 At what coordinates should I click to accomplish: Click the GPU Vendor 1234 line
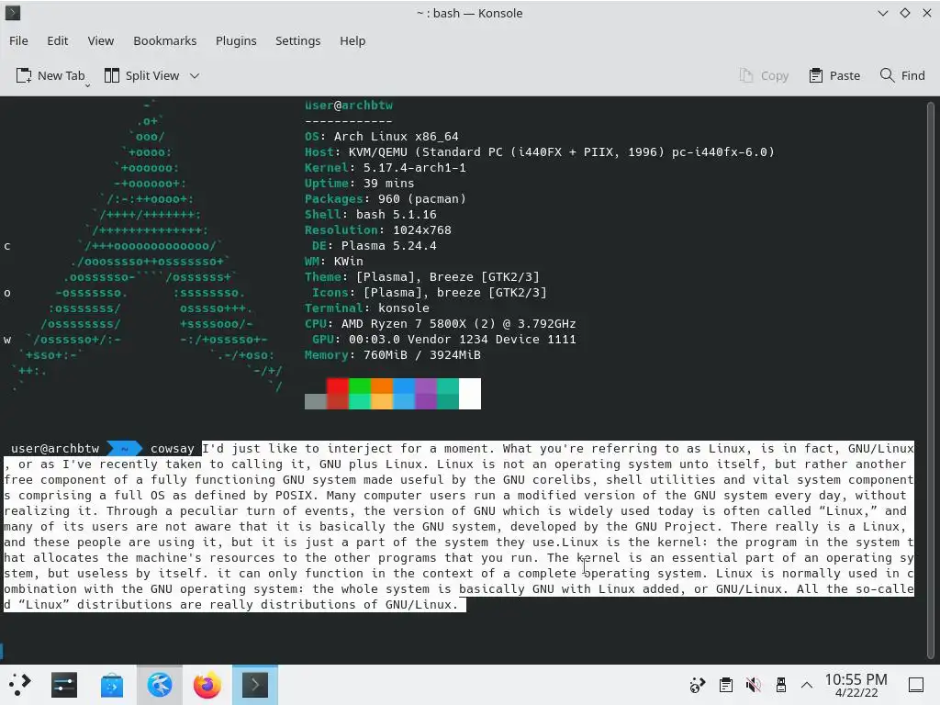click(444, 340)
